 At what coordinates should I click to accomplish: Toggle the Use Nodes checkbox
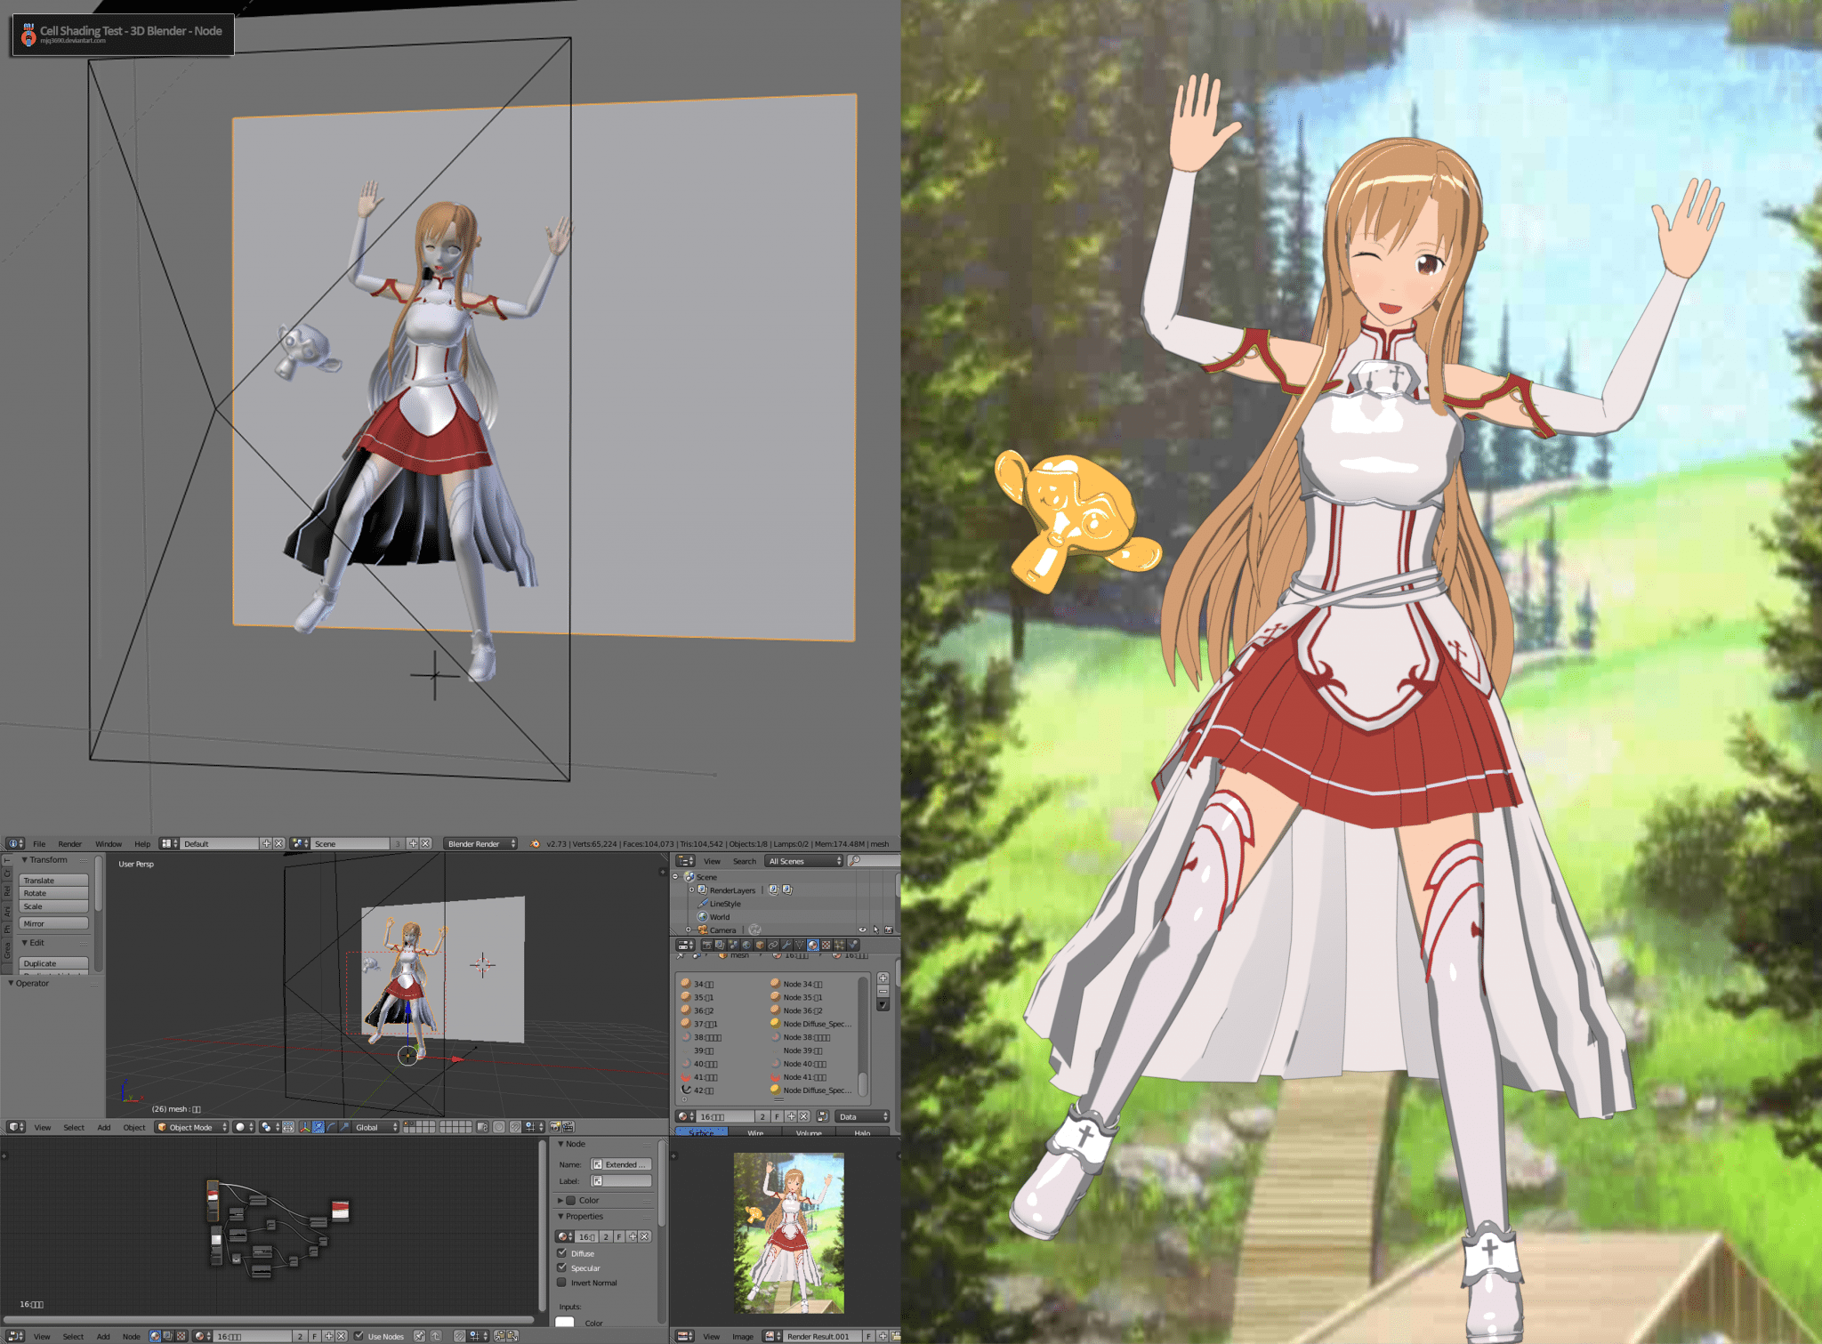coord(359,1336)
